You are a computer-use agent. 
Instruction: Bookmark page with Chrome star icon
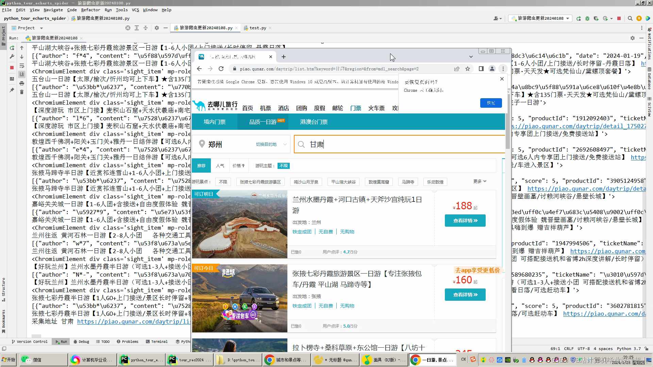tap(468, 69)
